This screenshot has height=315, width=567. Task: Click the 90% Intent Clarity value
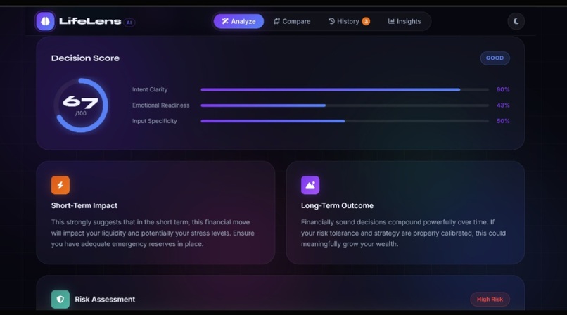tap(503, 89)
